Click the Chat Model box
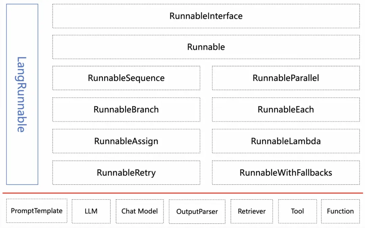Viewport: 365px width, 228px height. (140, 211)
